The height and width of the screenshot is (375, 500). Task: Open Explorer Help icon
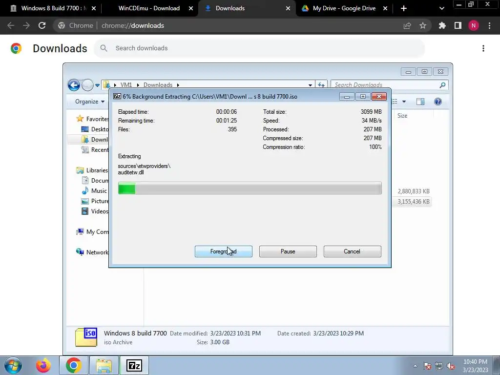point(438,102)
